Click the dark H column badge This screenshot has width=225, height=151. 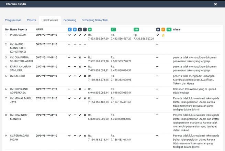158,30
